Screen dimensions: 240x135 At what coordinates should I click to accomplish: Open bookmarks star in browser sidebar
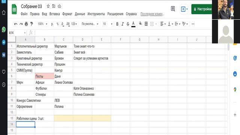[4, 12]
